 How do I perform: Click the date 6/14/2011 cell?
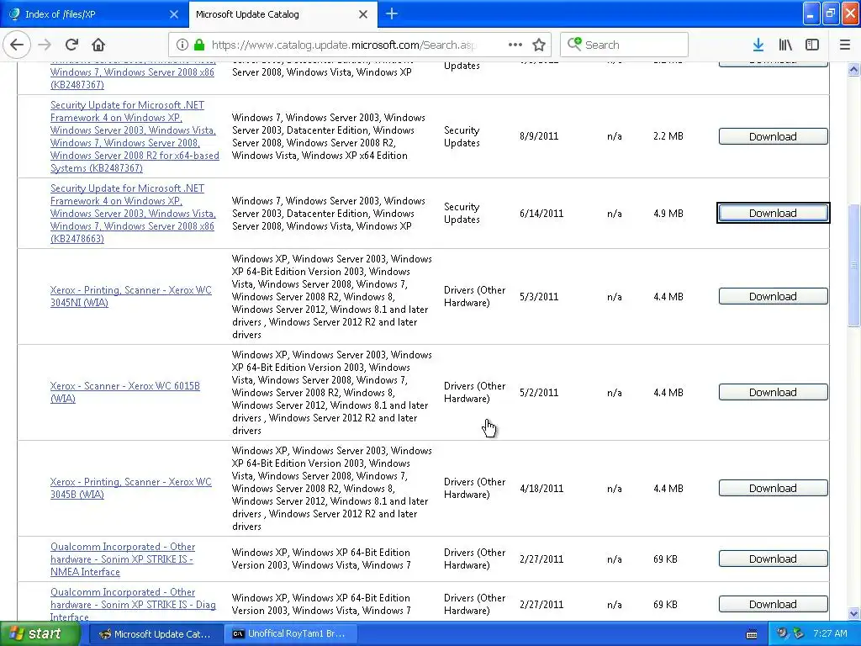[x=541, y=213]
